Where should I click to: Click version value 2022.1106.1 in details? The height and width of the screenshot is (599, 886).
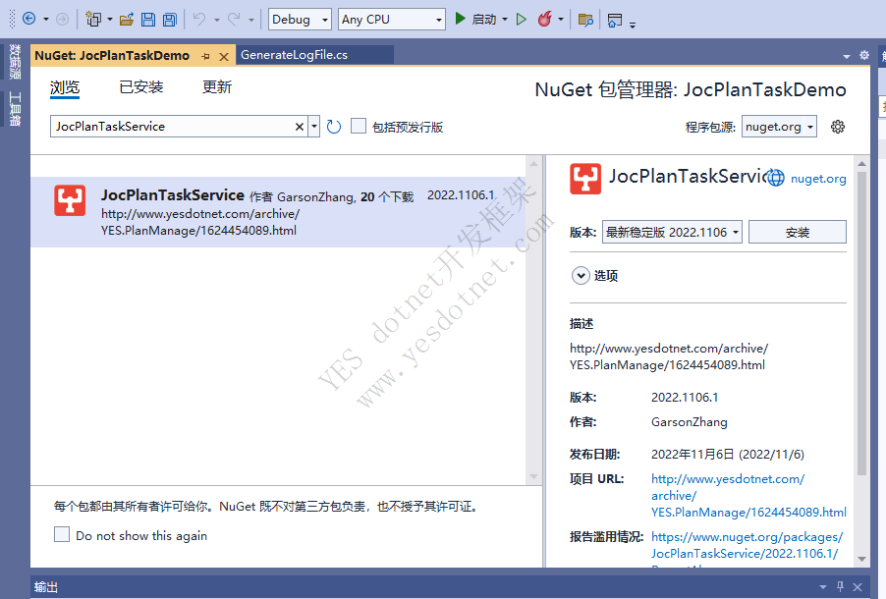pos(685,398)
